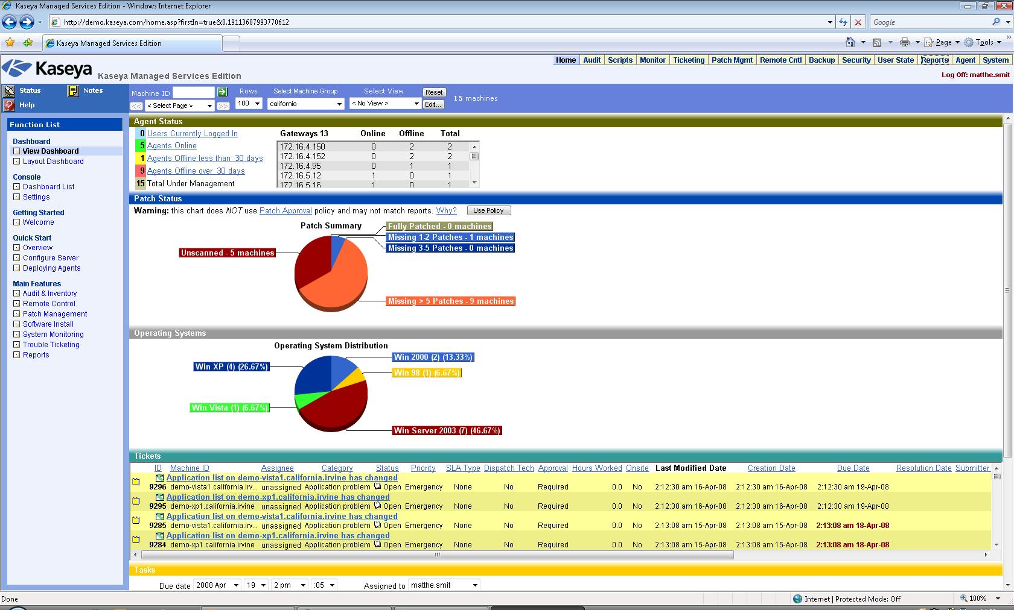Click the box beside Deploying Agents
The image size is (1014, 610).
click(x=17, y=268)
